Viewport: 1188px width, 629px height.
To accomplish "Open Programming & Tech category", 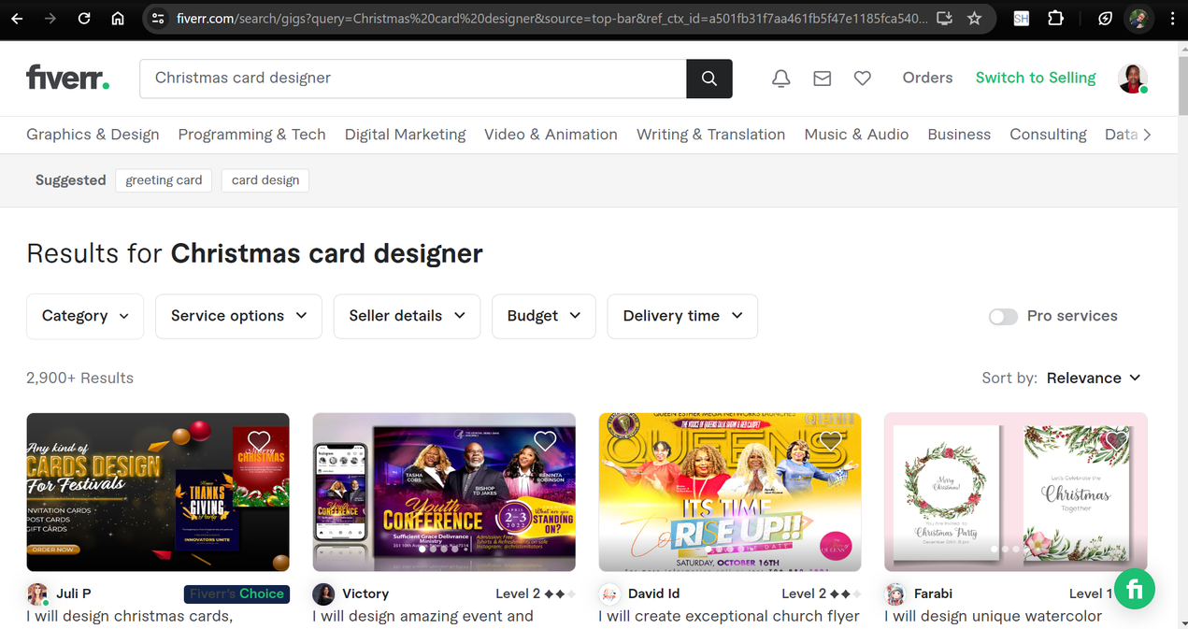I will click(251, 135).
